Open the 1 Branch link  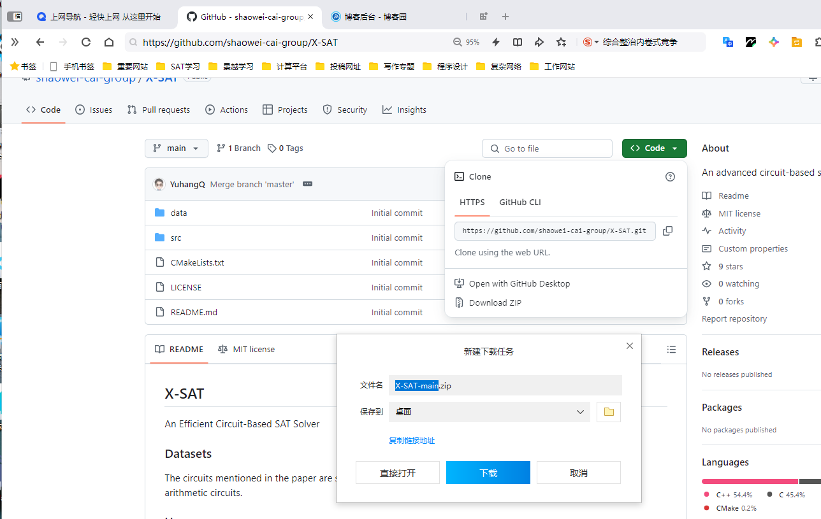point(239,148)
